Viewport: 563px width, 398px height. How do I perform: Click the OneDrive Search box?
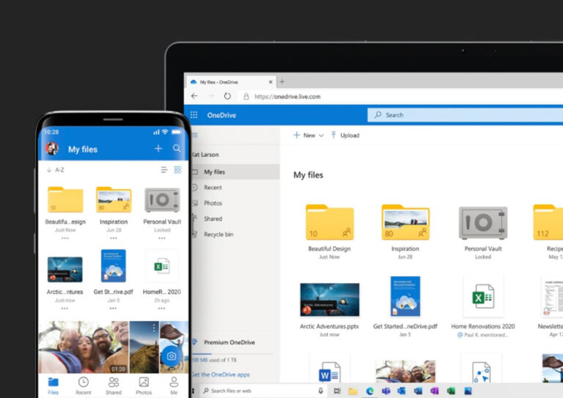(466, 115)
